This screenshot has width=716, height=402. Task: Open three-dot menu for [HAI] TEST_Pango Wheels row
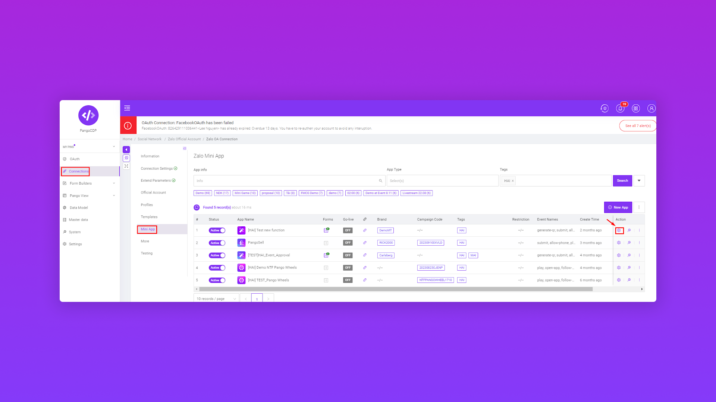pyautogui.click(x=639, y=280)
